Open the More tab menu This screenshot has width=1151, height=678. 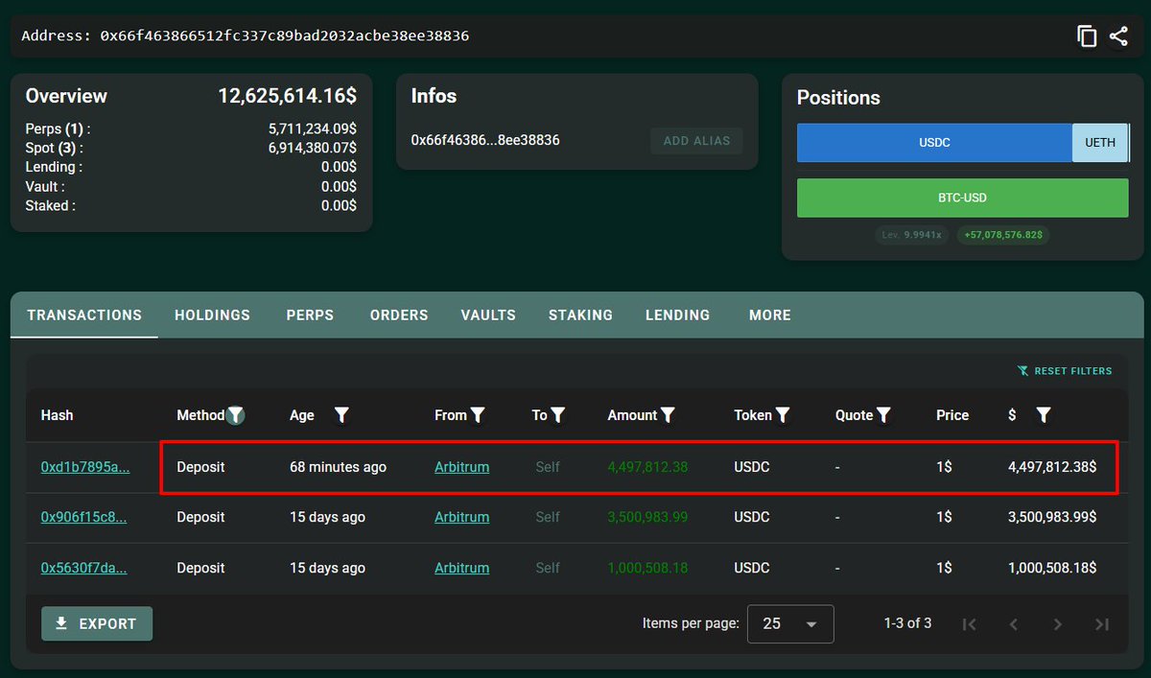point(770,315)
